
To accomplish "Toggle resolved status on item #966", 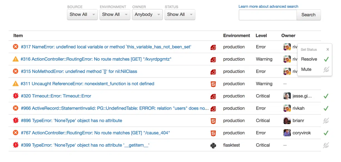I will [x=326, y=108].
